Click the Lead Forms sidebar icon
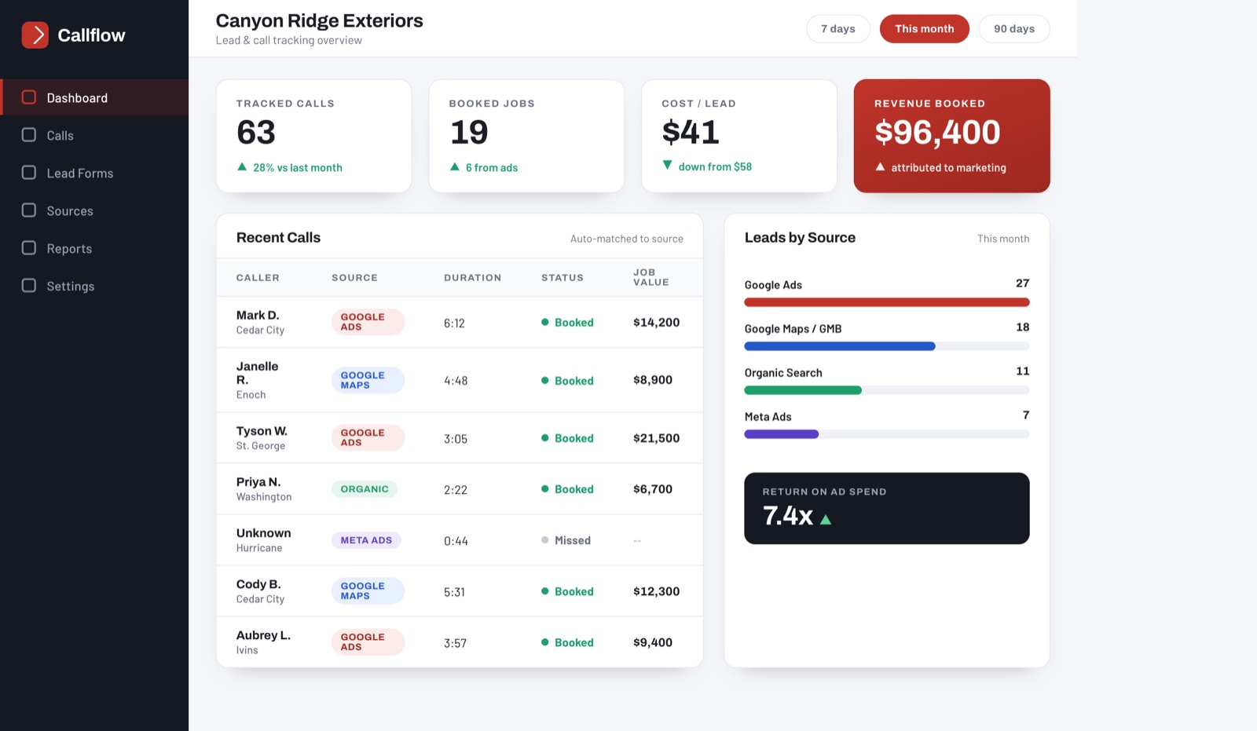 pyautogui.click(x=29, y=173)
